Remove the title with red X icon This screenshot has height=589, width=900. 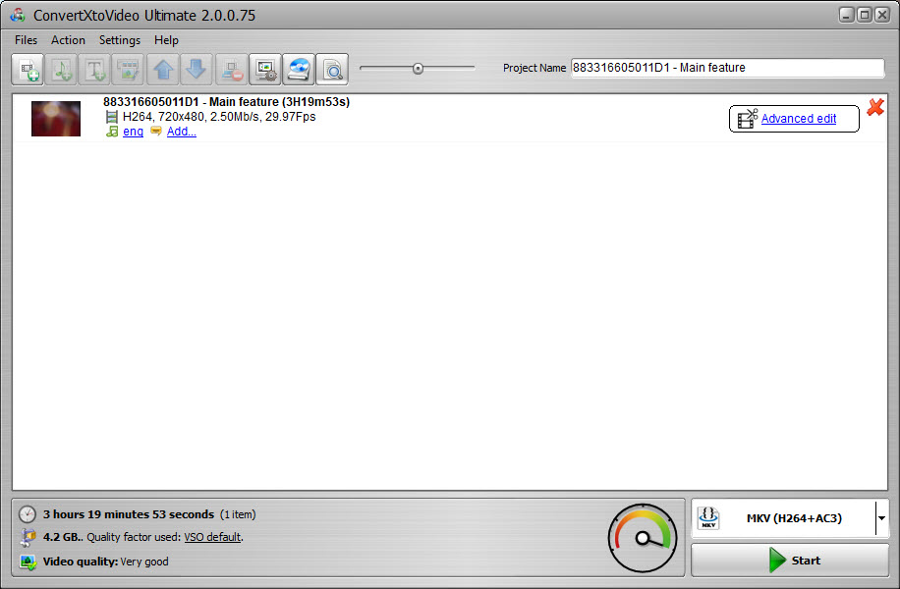point(875,107)
